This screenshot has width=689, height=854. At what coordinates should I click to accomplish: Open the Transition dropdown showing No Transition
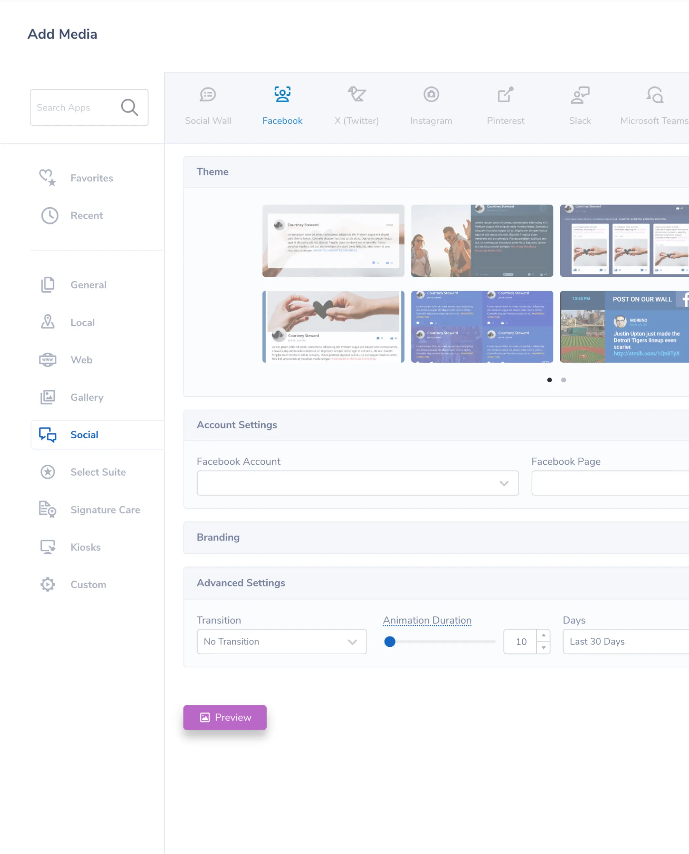pyautogui.click(x=281, y=642)
